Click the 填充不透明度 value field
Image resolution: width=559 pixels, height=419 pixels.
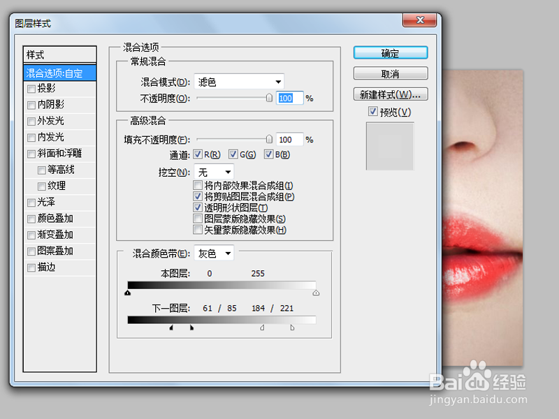click(289, 140)
